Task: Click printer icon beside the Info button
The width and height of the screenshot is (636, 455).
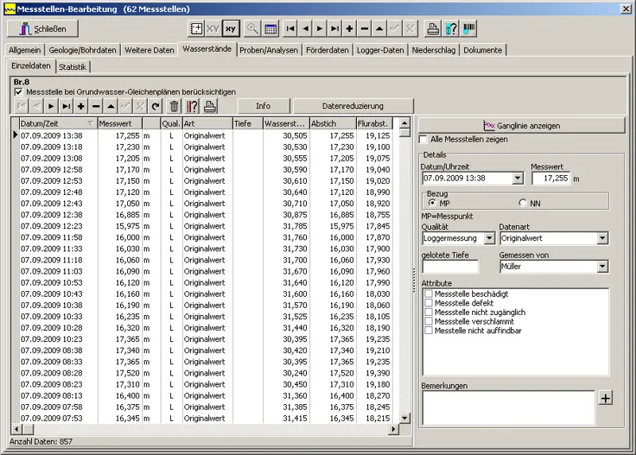Action: coord(210,107)
